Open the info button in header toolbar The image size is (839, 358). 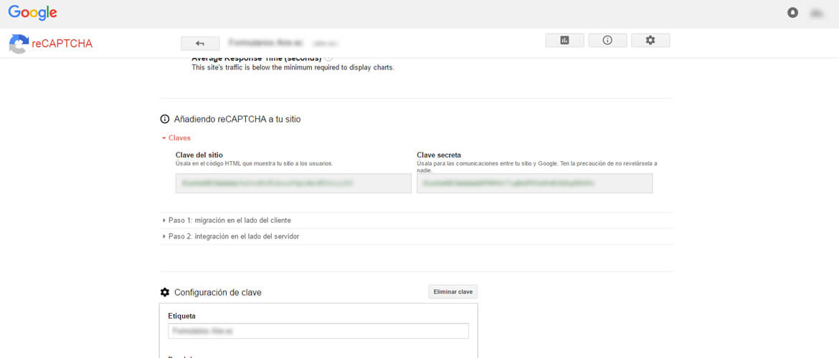coord(607,41)
